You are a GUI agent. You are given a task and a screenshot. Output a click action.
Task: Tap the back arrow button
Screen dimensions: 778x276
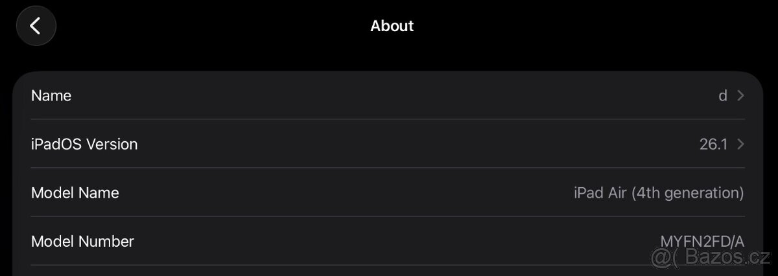pyautogui.click(x=36, y=26)
